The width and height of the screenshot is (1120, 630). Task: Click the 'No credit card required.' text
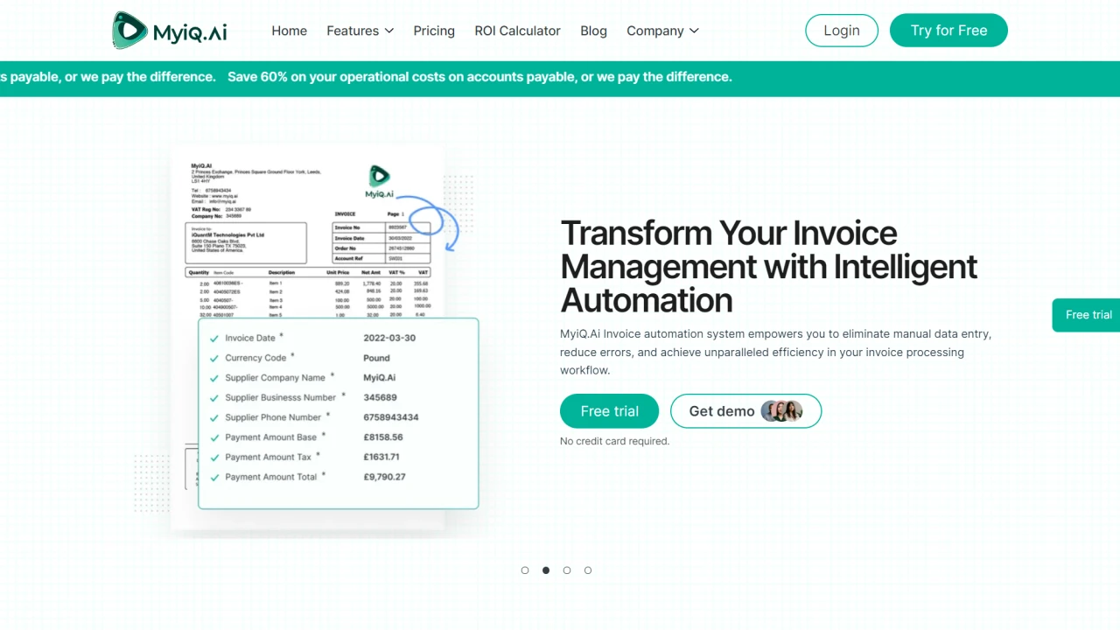click(x=614, y=441)
